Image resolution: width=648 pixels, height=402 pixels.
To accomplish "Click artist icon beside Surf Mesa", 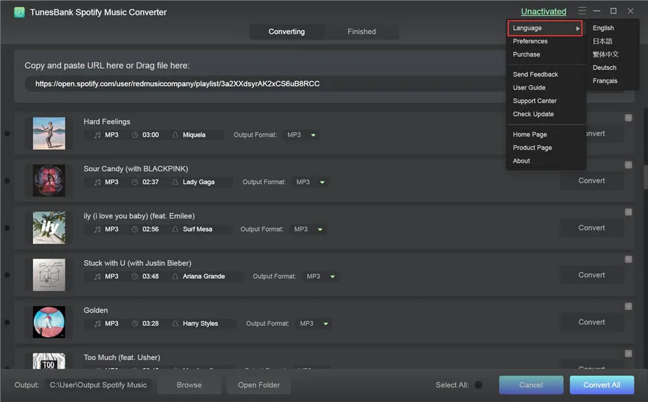I will click(x=175, y=229).
